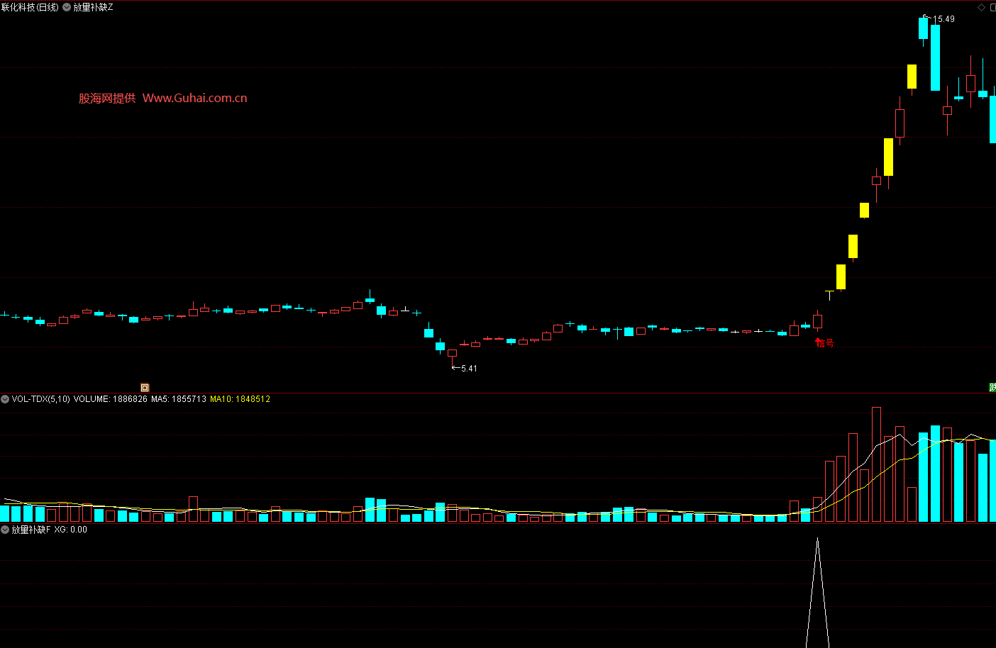Click the square window icon at top-right edge

click(992, 7)
